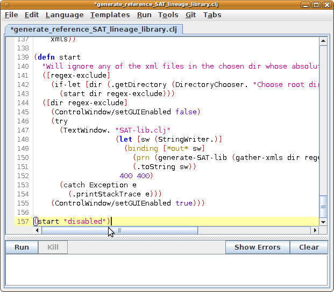Click the vertical scrollbar up arrow
The image size is (334, 292).
click(x=323, y=41)
